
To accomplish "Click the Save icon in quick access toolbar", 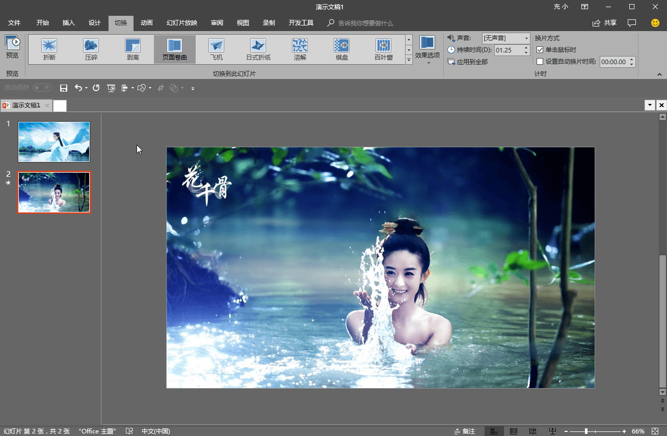I will coord(64,88).
